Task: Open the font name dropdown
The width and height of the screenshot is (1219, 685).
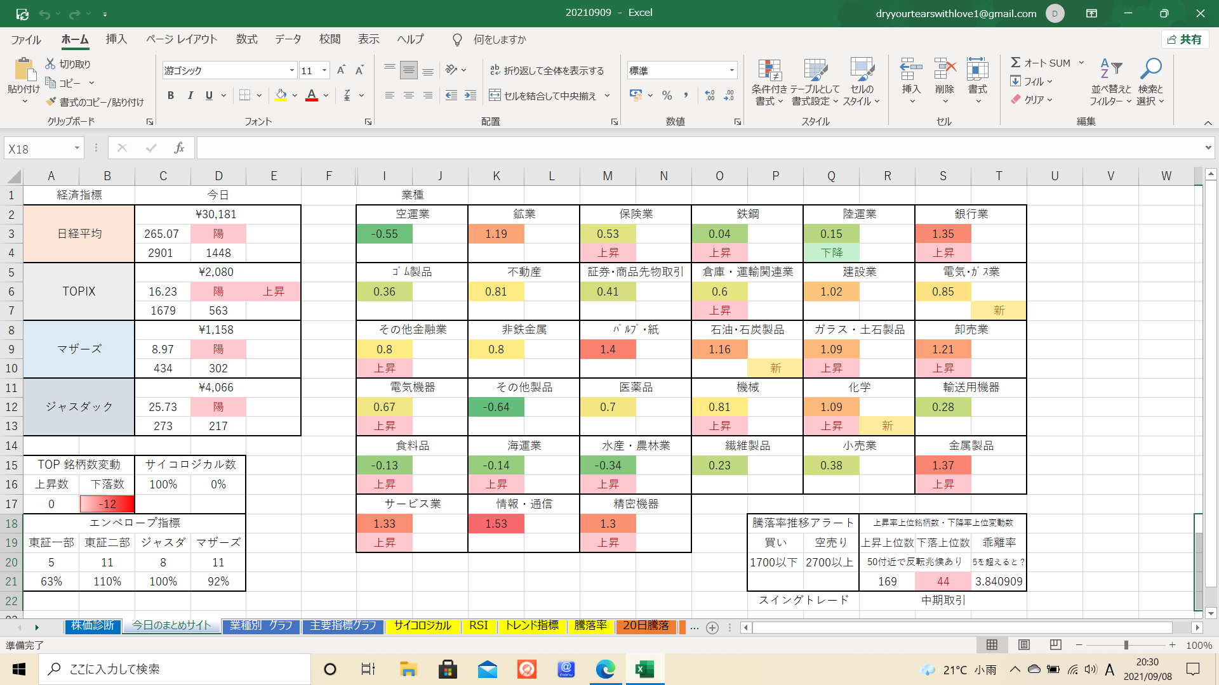Action: coord(292,70)
